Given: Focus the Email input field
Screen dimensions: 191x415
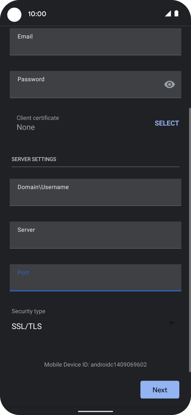Looking at the screenshot, I should click(95, 41).
